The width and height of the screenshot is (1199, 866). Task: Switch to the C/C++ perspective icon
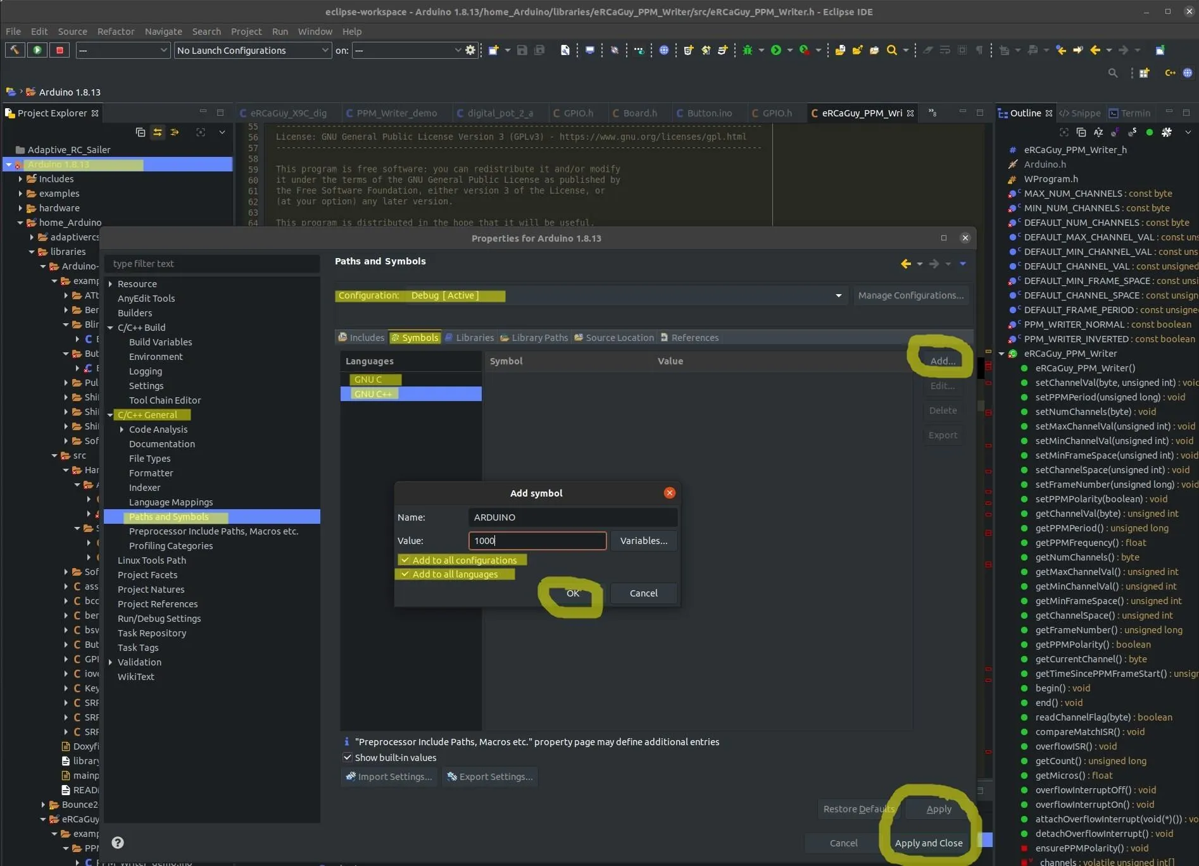click(x=1171, y=73)
